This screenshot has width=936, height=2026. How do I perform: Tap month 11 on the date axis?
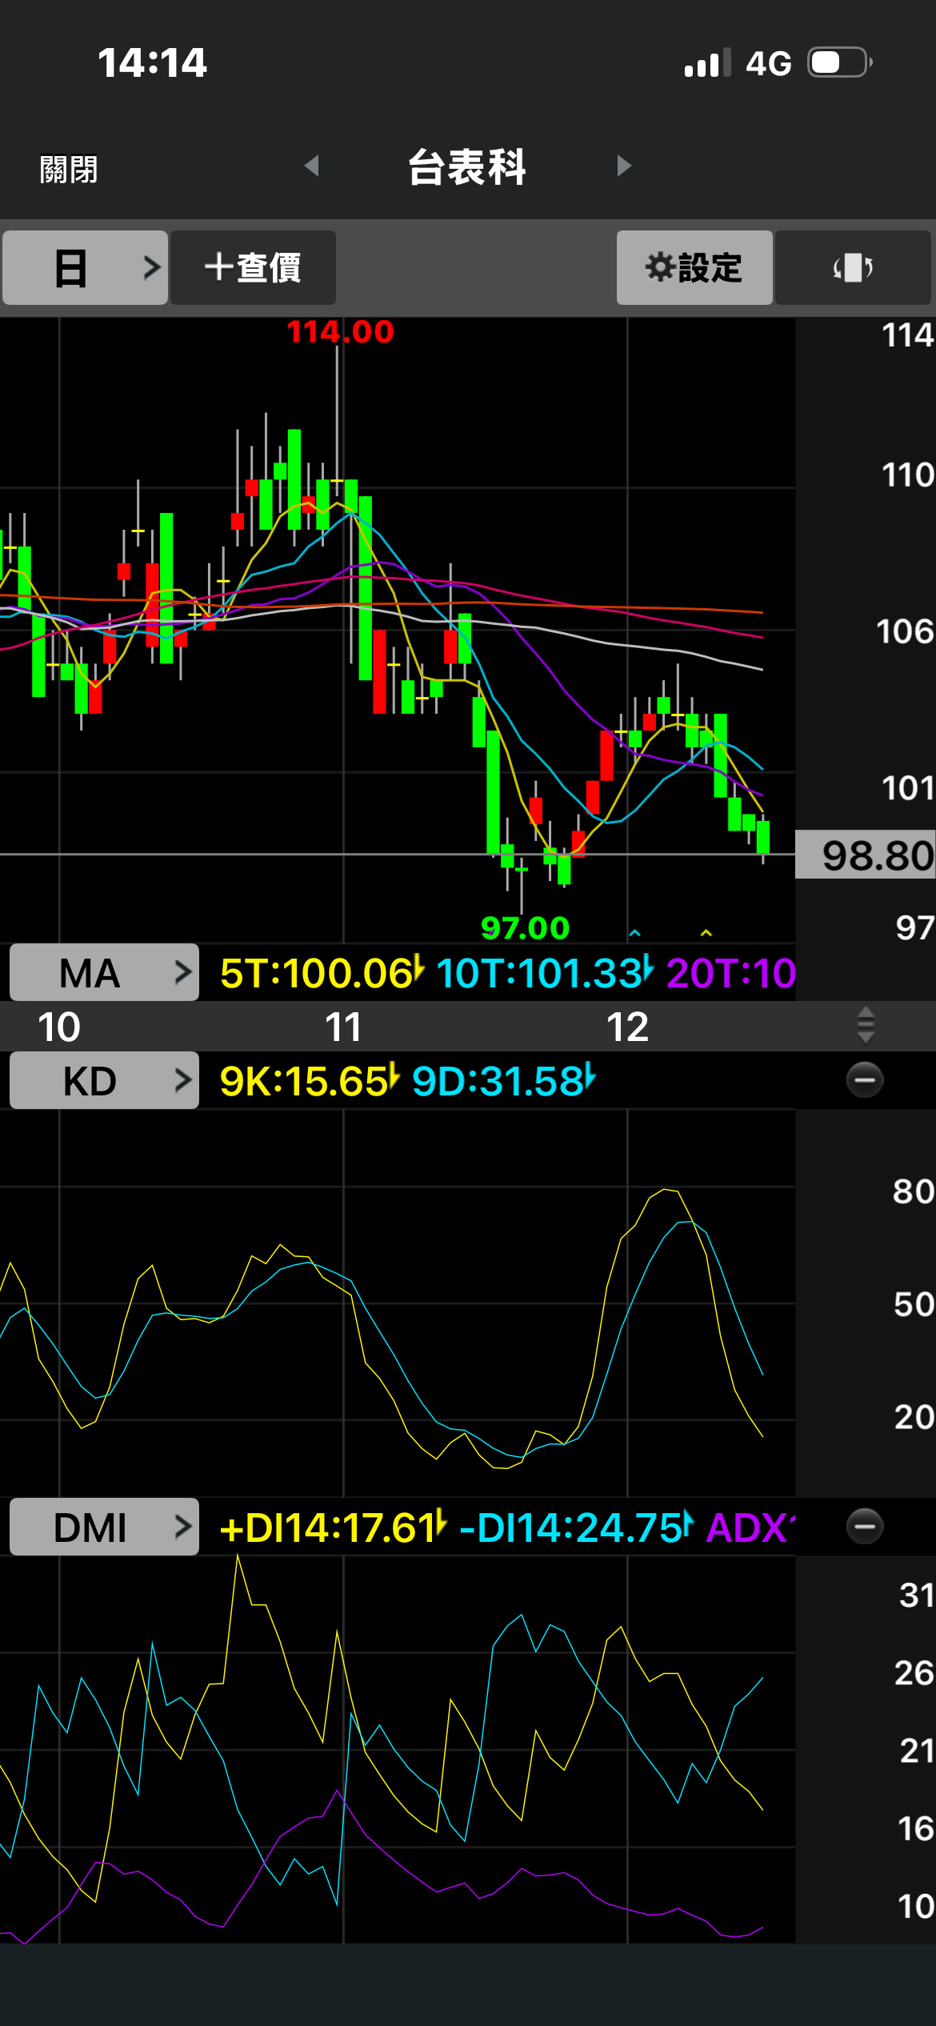[x=343, y=1027]
